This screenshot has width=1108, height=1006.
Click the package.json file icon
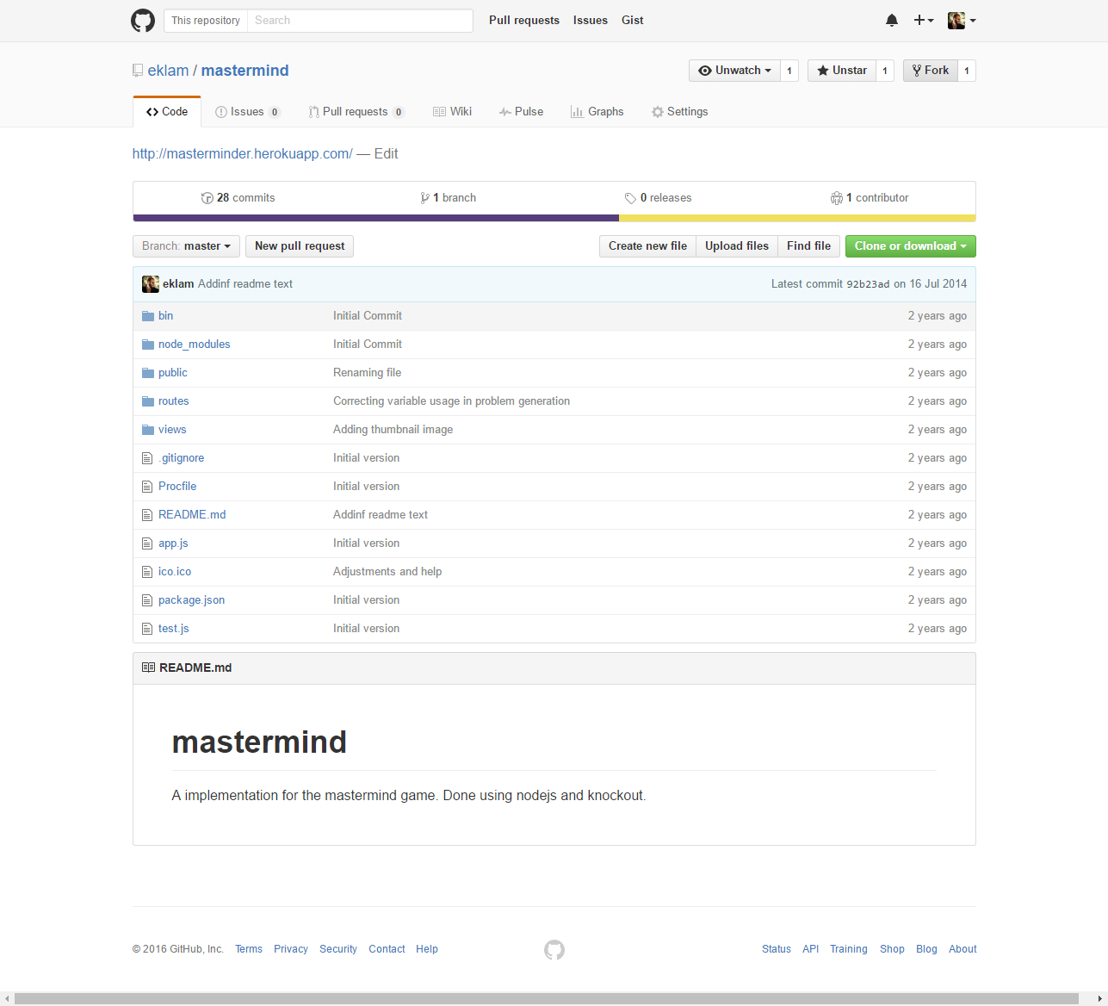(147, 600)
